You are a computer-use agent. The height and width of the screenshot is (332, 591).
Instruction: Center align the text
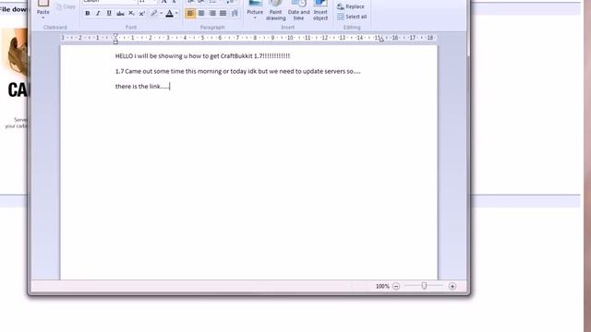[x=201, y=14]
